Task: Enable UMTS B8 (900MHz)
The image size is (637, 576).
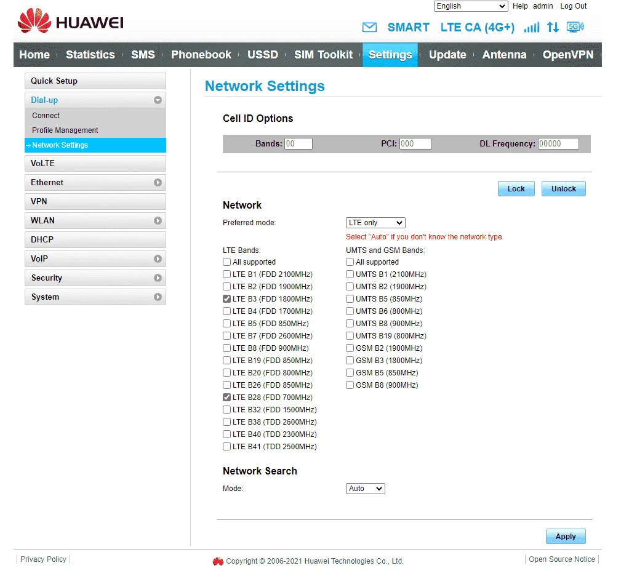Action: pos(350,323)
